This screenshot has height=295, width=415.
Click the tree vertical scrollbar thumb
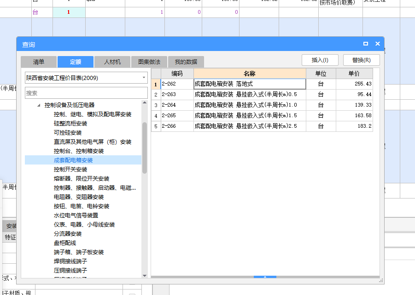145,148
